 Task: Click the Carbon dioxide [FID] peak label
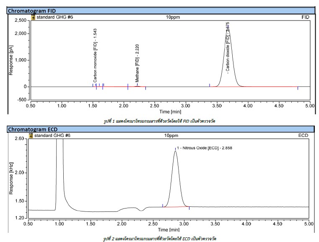[228, 48]
